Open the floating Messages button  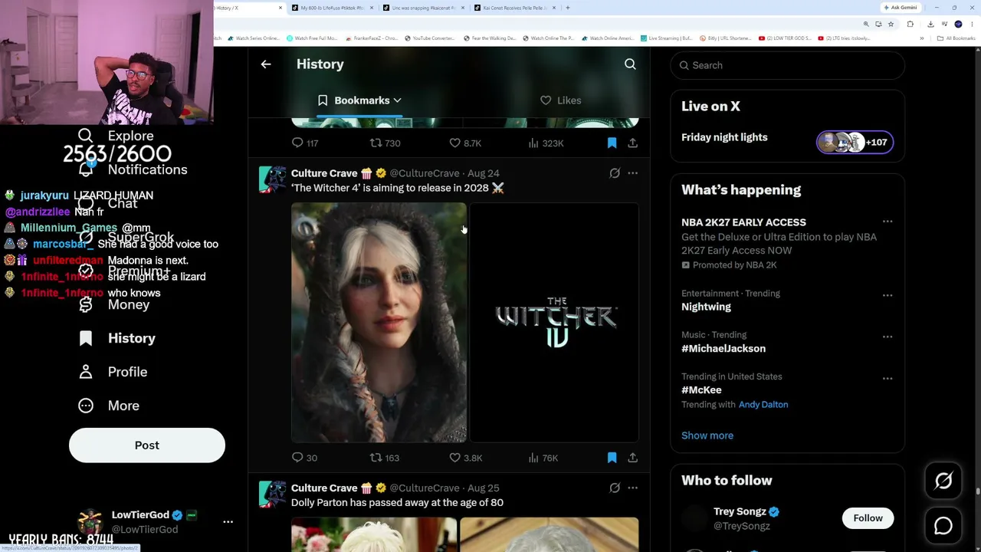click(943, 526)
